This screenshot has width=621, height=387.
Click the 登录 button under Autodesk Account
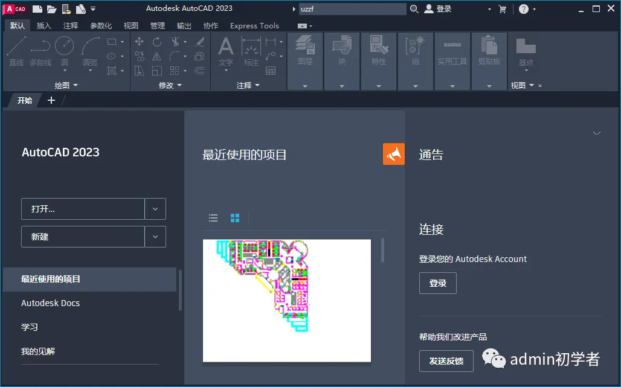tap(437, 283)
